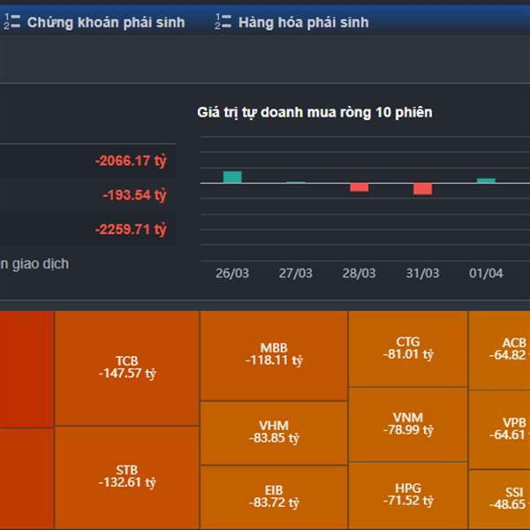Select the red bar for 28/03

click(360, 187)
